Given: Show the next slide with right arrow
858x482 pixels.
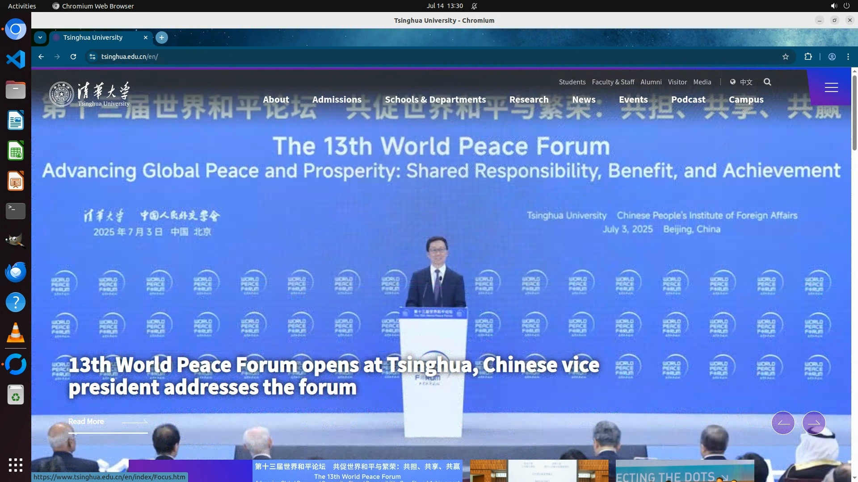Looking at the screenshot, I should (814, 423).
